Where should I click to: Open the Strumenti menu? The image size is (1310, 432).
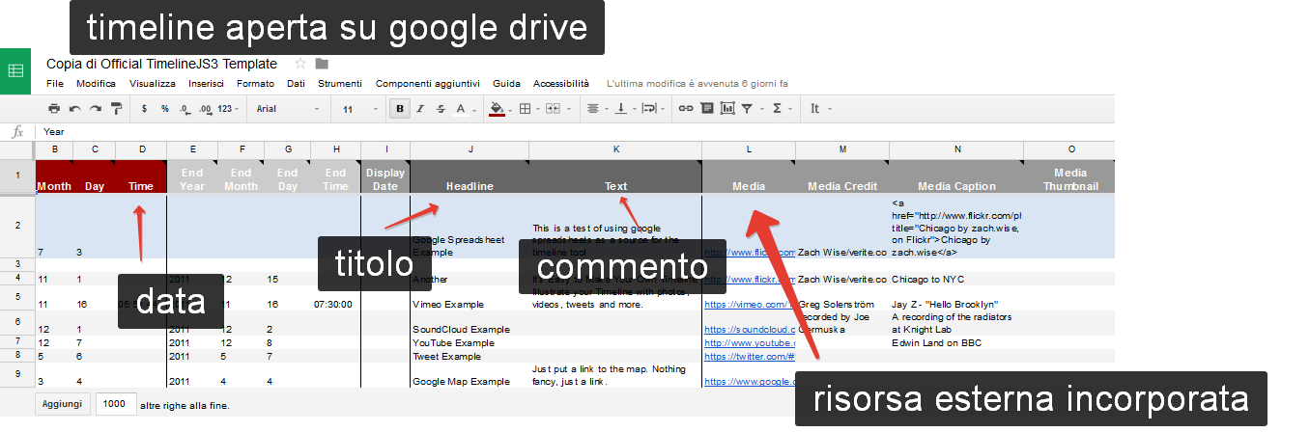340,84
